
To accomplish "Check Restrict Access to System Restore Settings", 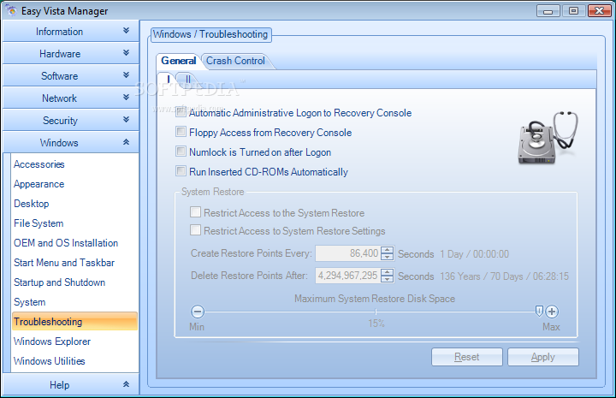I will click(x=195, y=230).
